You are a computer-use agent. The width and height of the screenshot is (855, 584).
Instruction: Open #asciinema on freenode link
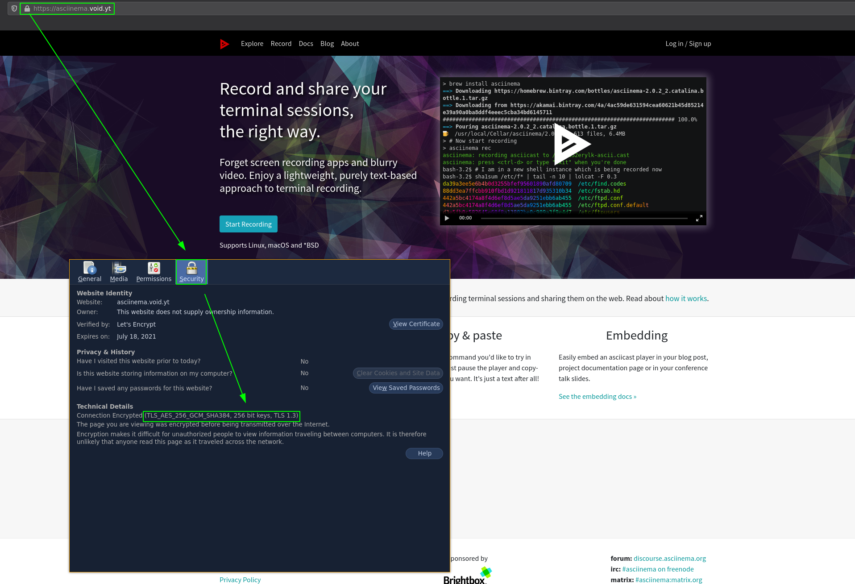[658, 569]
